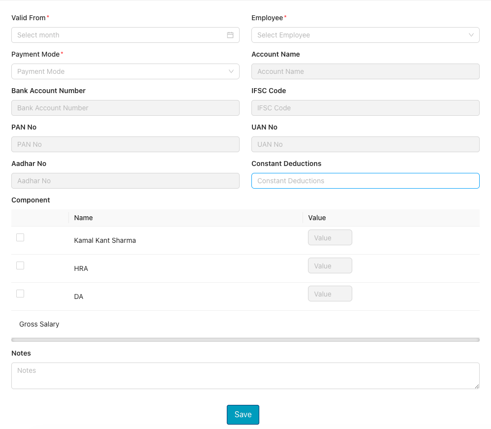Image resolution: width=491 pixels, height=429 pixels.
Task: Click the PAN No input field
Action: (125, 144)
